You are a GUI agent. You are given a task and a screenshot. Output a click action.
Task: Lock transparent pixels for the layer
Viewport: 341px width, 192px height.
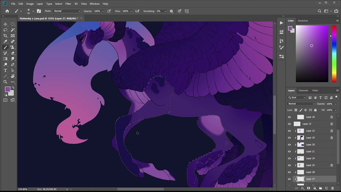[296, 110]
